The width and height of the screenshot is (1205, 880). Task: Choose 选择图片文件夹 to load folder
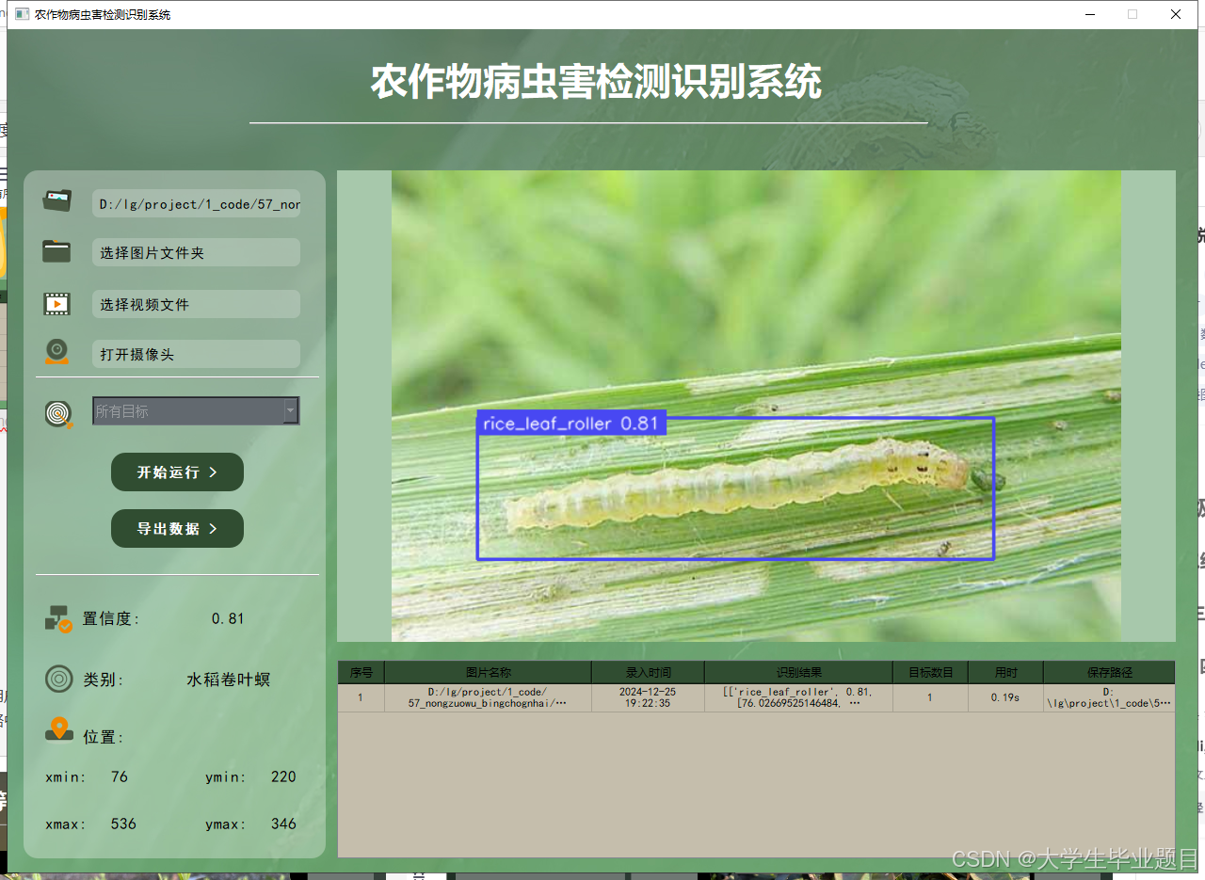tap(196, 252)
